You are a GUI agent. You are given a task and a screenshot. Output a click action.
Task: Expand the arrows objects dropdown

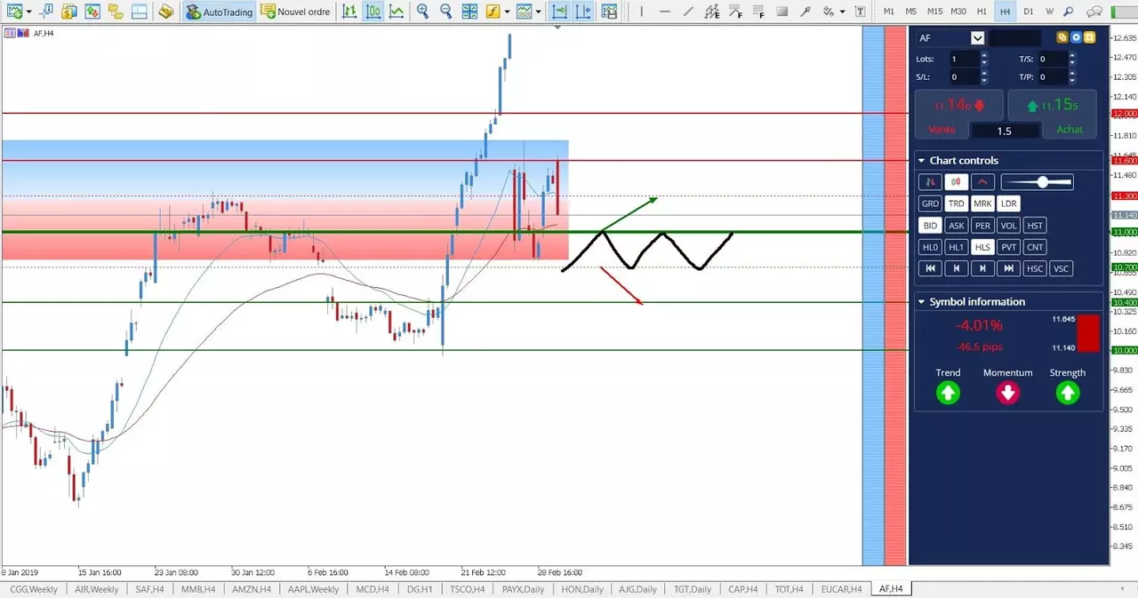(x=842, y=12)
